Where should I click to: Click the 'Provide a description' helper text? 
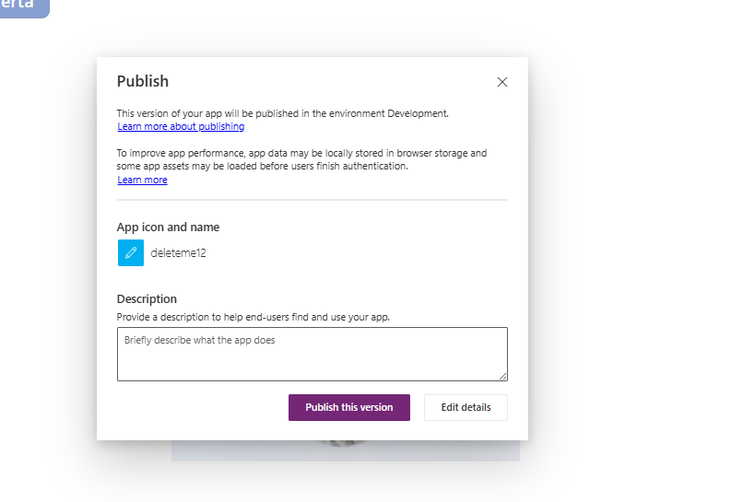click(x=253, y=317)
